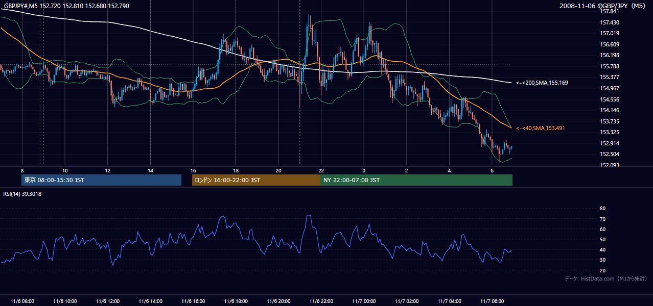Click the 11/6 16:00 date label

point(193,301)
